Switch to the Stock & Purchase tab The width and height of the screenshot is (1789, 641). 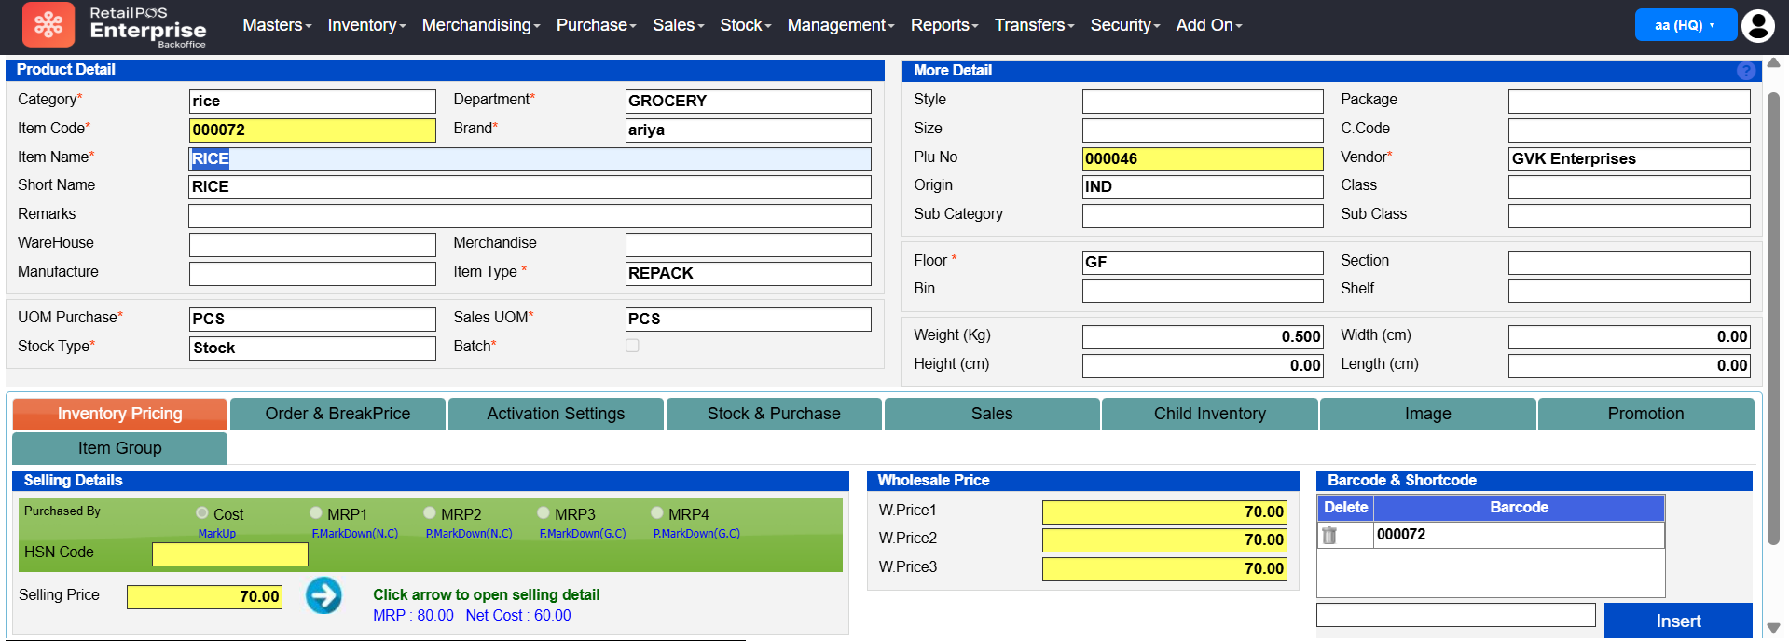pos(773,414)
